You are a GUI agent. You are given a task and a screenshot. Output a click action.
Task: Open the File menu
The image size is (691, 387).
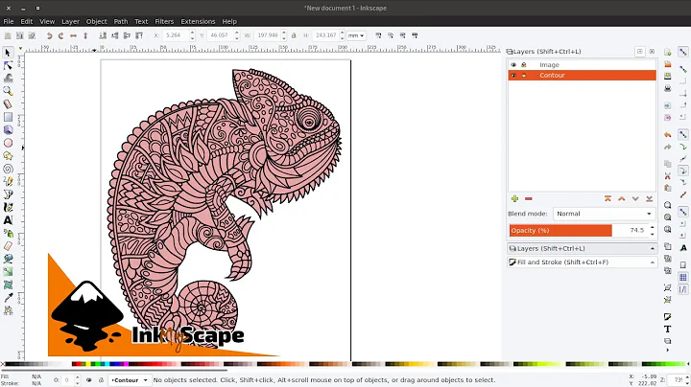click(x=9, y=21)
